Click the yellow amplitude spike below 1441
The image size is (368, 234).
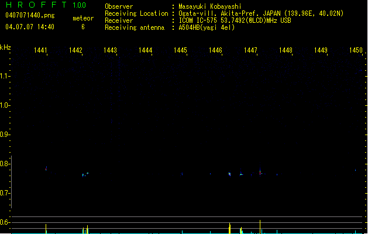pyautogui.click(x=46, y=229)
